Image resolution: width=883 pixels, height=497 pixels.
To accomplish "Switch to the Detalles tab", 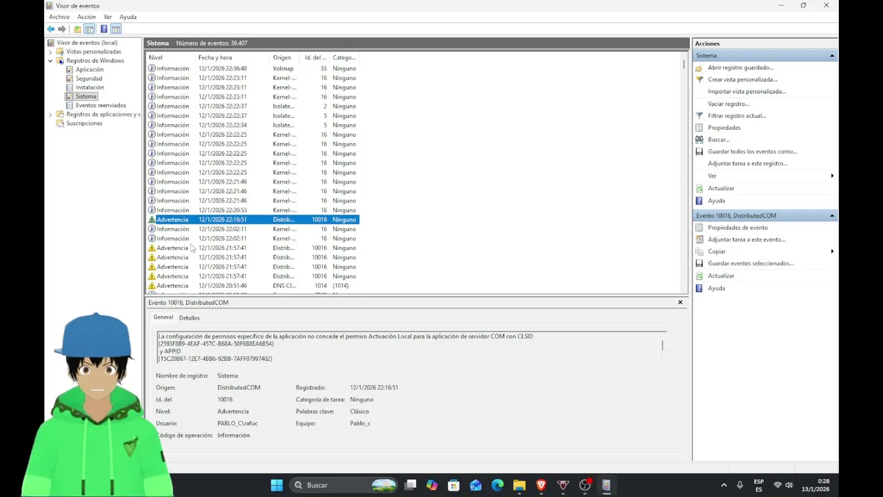I will [x=189, y=318].
